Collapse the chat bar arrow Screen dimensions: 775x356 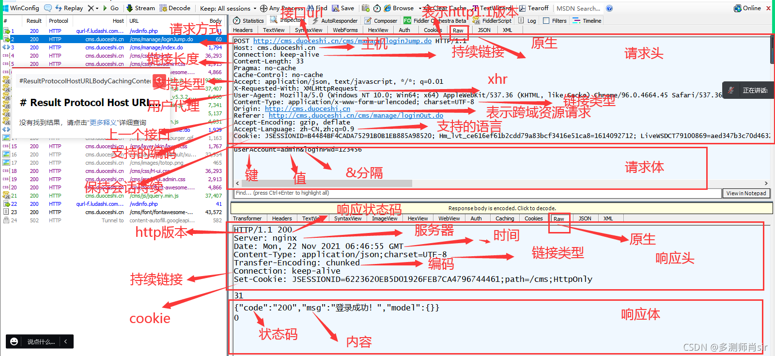(x=66, y=341)
